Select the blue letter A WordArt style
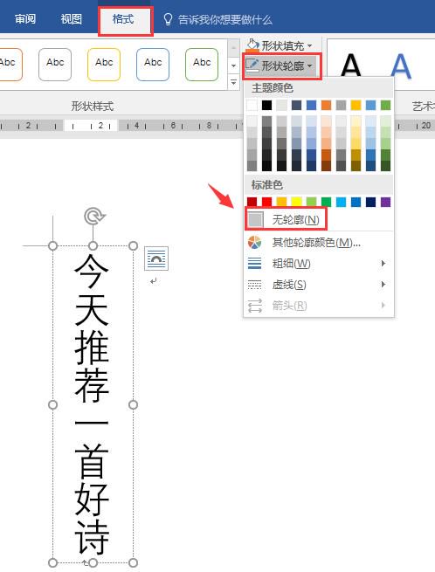Image resolution: width=435 pixels, height=572 pixels. coord(401,65)
